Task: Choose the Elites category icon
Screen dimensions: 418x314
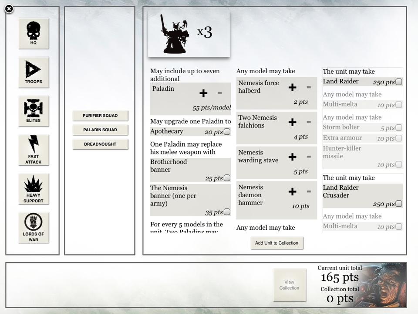Action: coord(34,111)
